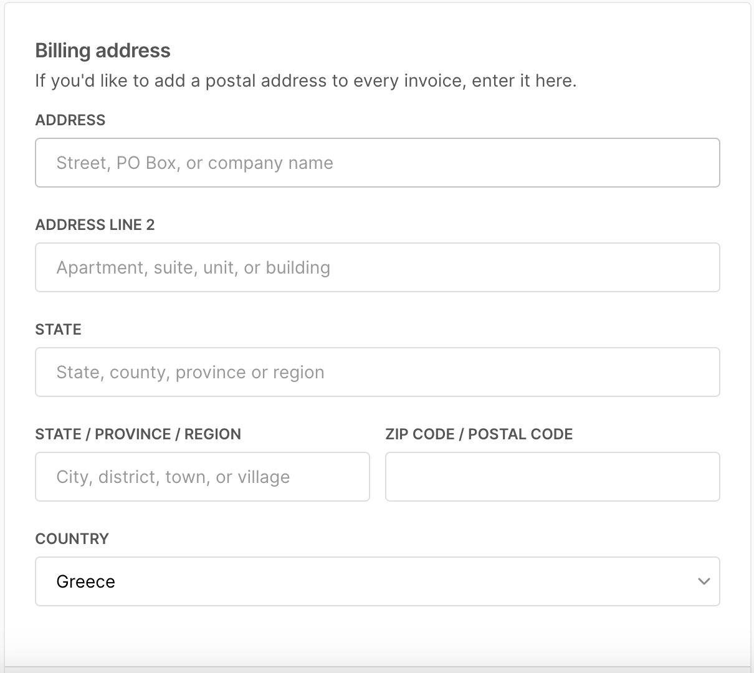Click the 'Street, PO Box, or company name' placeholder
Screen dimensions: 754x673
click(x=194, y=163)
